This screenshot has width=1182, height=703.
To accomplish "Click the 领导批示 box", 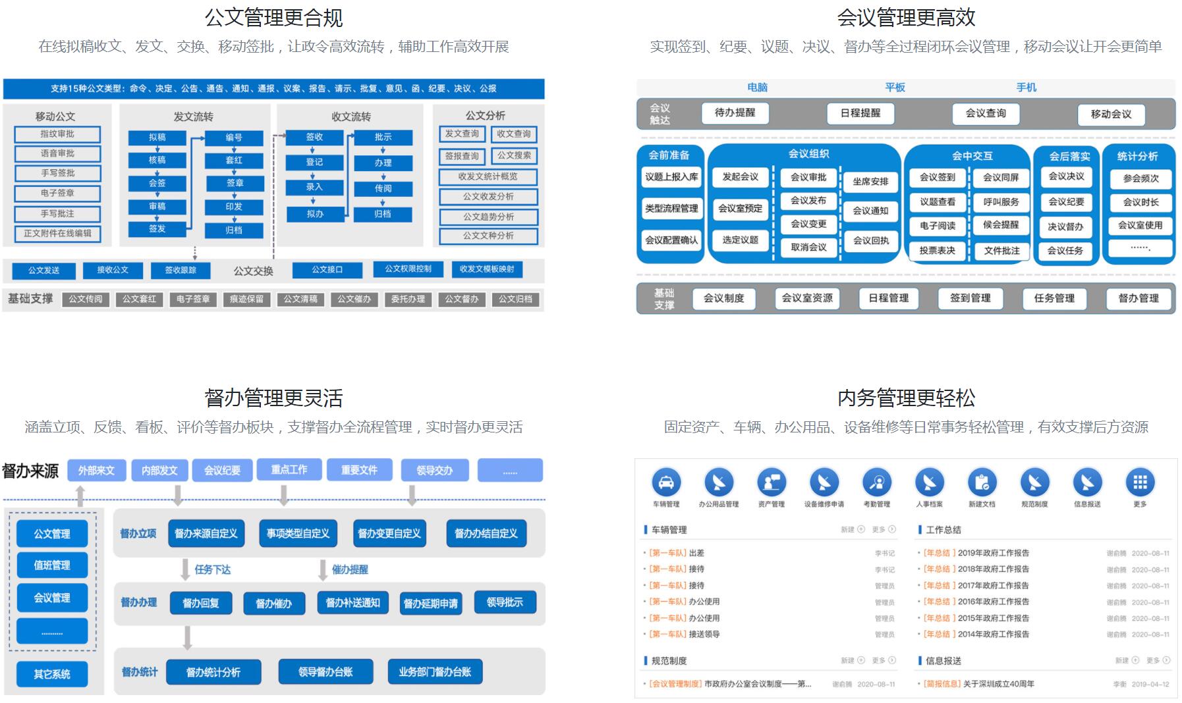I will tap(505, 602).
